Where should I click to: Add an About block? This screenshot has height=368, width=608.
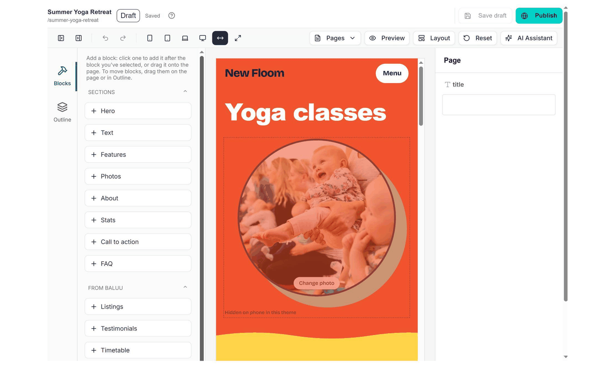138,198
